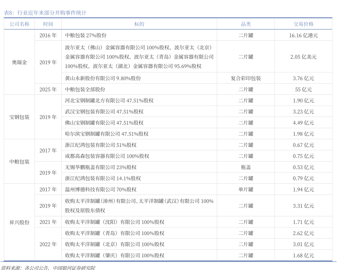Select the 复合彩印包装 category cell
This screenshot has height=270, width=340.
click(246, 78)
